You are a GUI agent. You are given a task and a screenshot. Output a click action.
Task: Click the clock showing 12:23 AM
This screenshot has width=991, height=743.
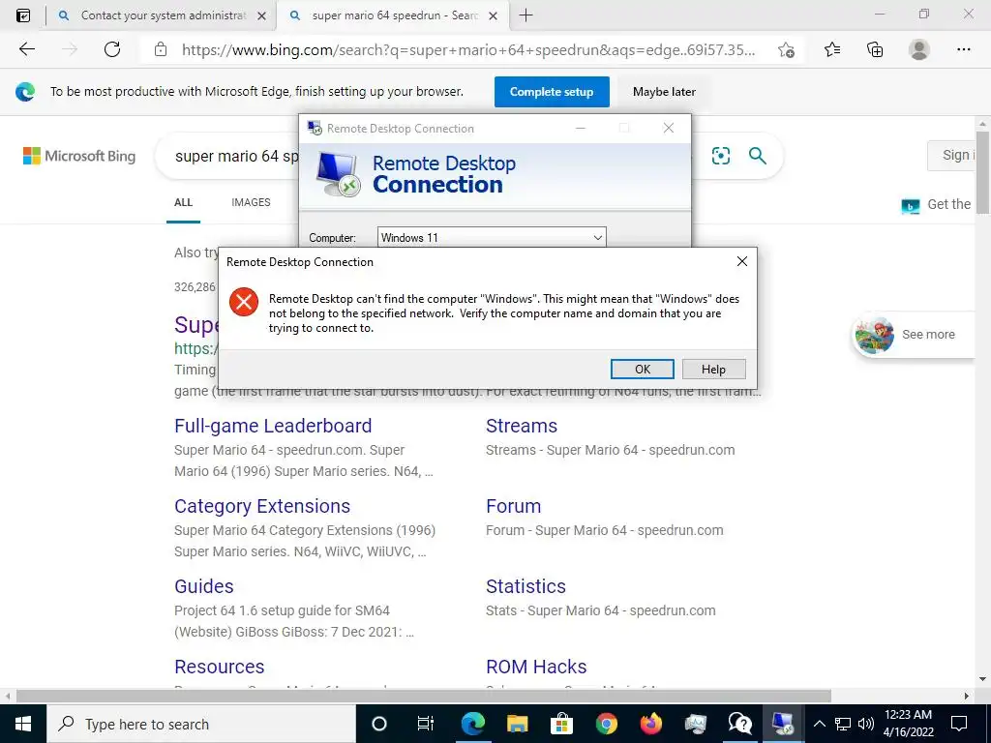coord(908,715)
